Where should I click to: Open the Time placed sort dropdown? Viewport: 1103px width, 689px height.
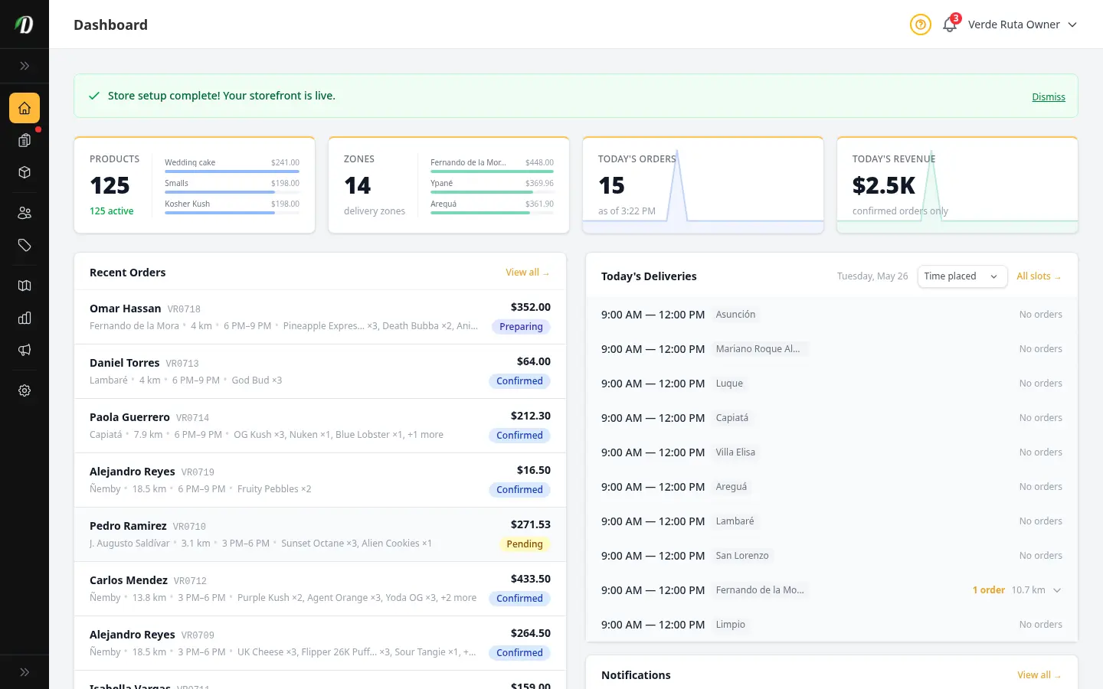coord(962,276)
